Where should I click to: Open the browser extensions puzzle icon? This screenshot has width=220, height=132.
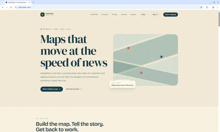pyautogui.click(x=207, y=7)
